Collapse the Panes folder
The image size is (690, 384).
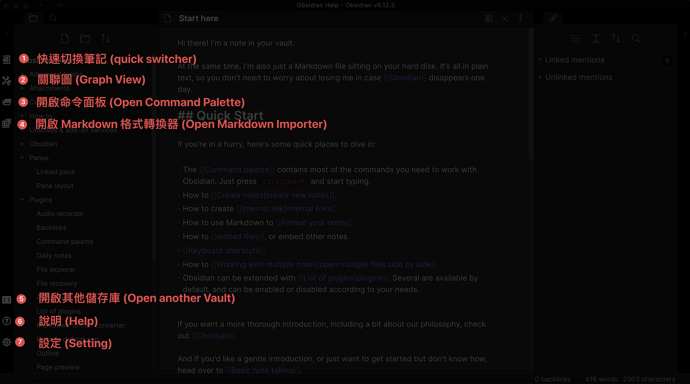[22, 158]
